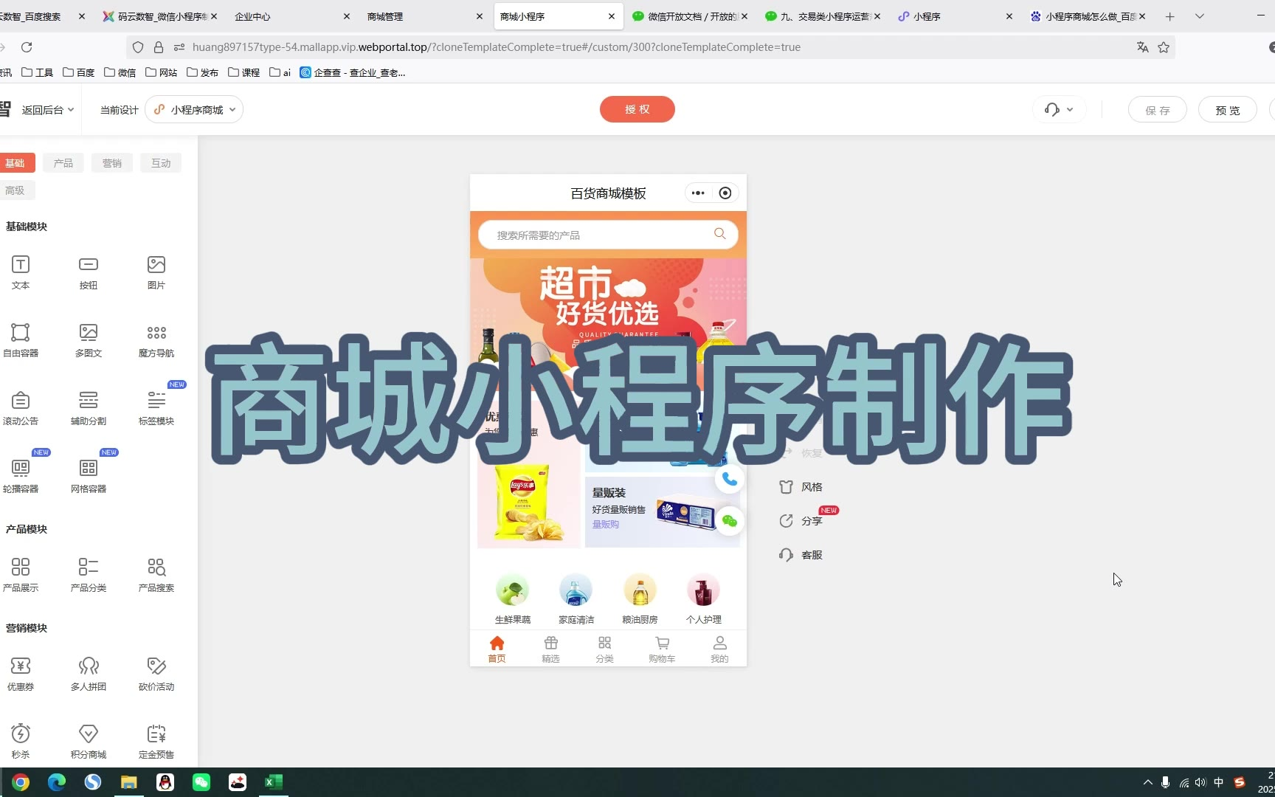Screen dimensions: 1275x797
Task: Bookmark this page with the star
Action: tap(1164, 47)
